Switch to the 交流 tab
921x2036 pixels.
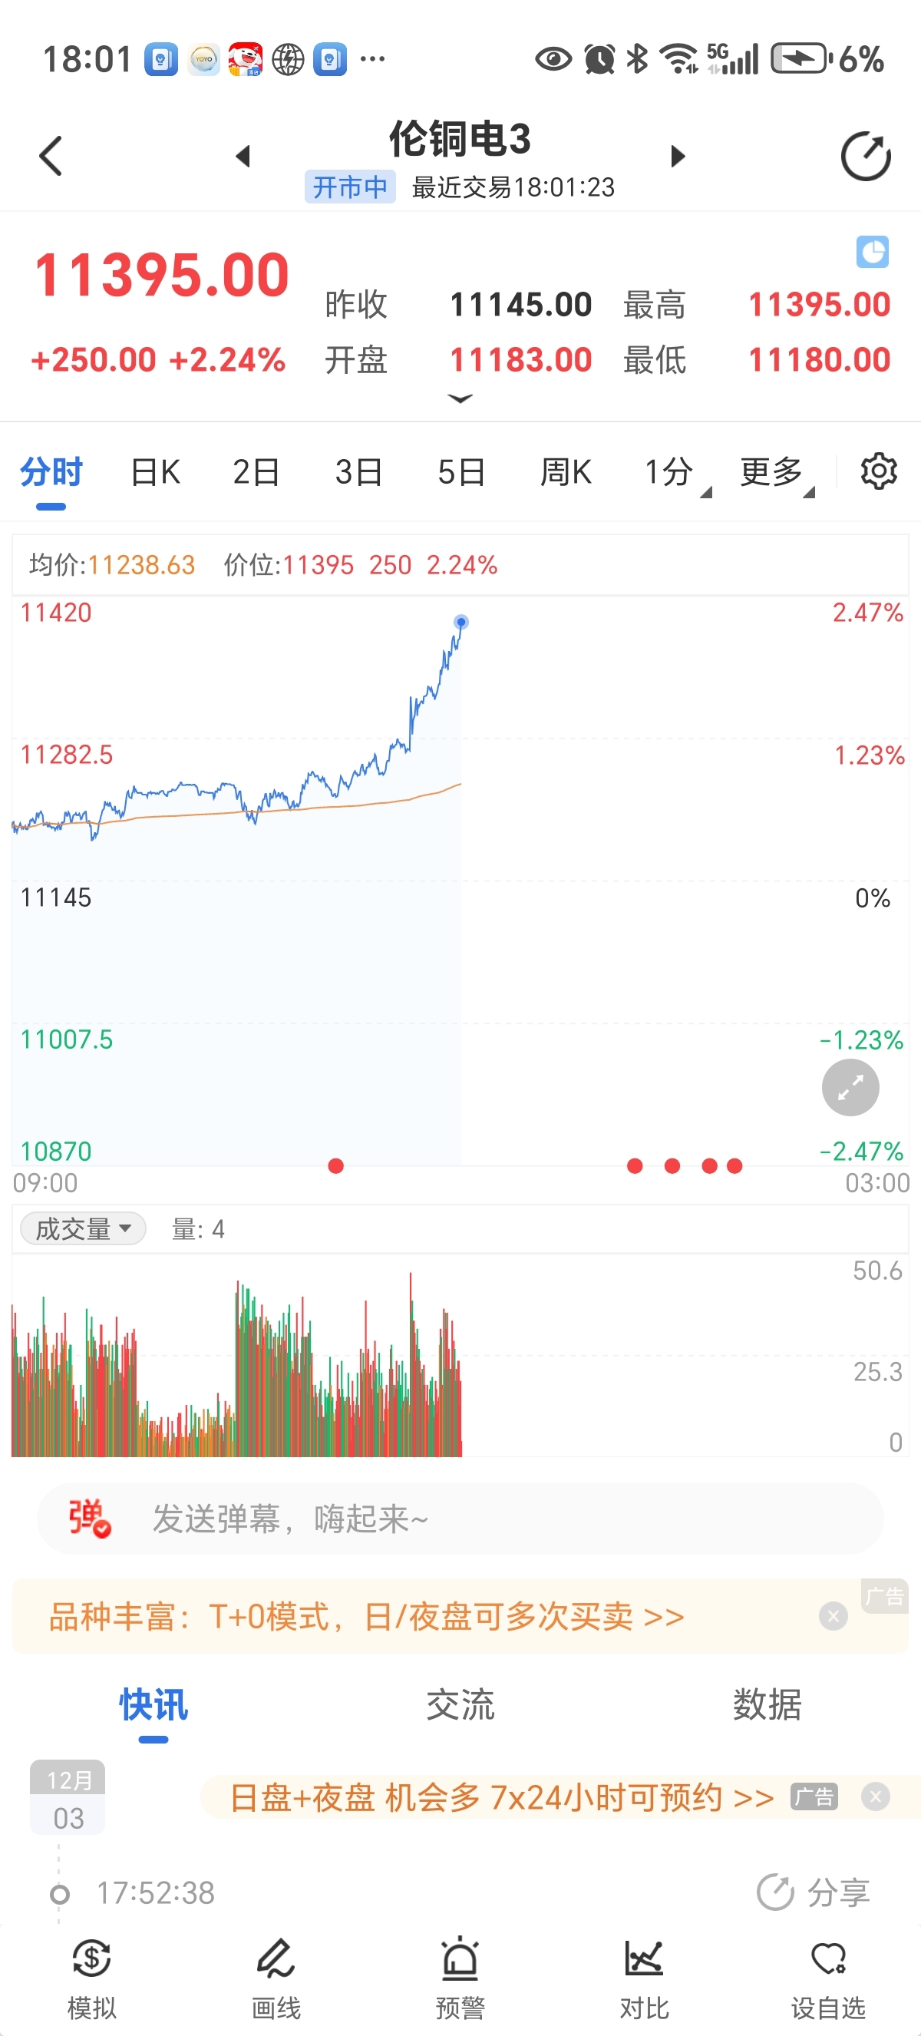click(460, 1705)
